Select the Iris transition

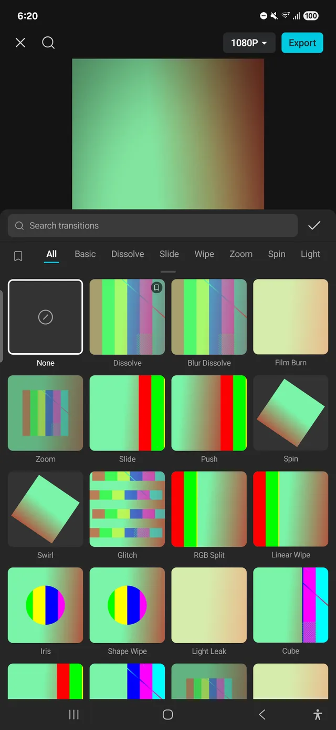tap(46, 605)
